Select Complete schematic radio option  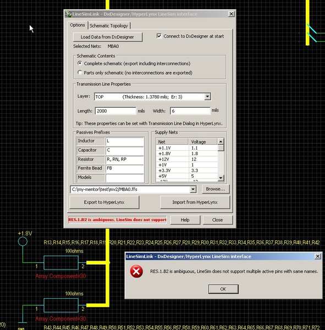80,63
